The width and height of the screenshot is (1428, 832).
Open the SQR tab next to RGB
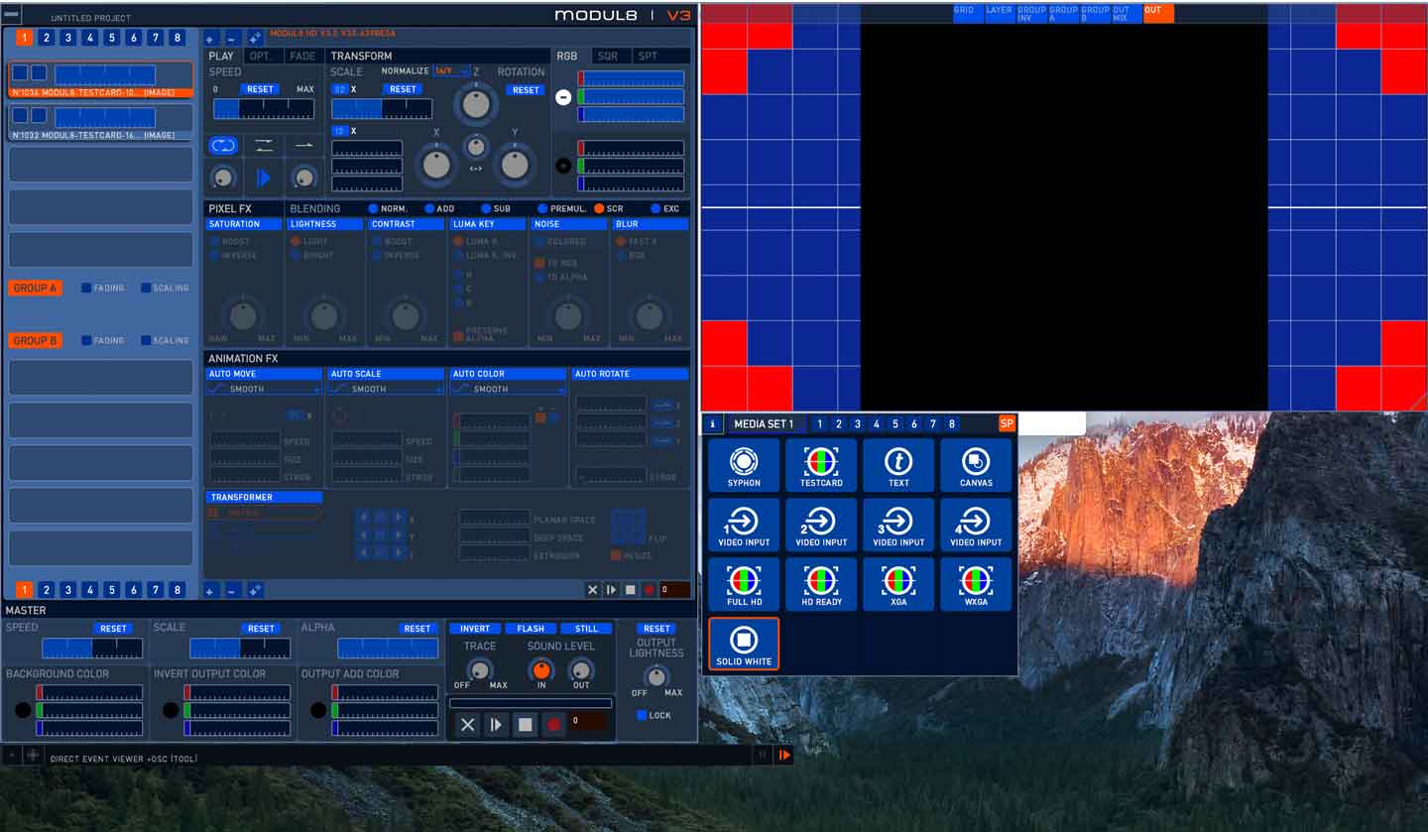[607, 57]
